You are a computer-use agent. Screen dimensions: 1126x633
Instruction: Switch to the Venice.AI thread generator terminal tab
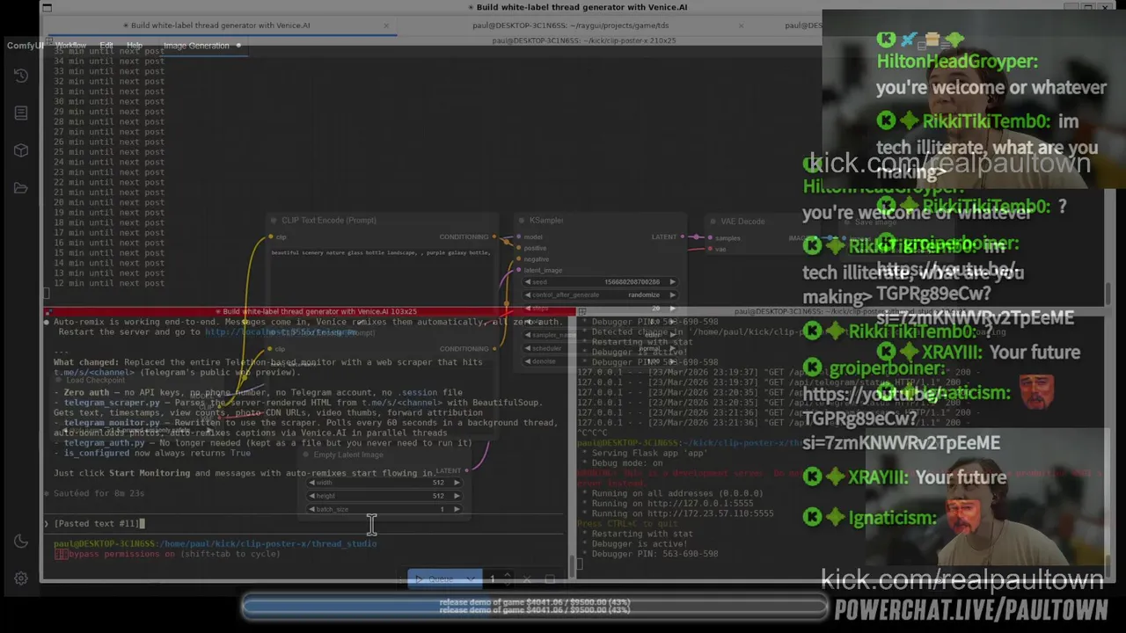point(216,25)
